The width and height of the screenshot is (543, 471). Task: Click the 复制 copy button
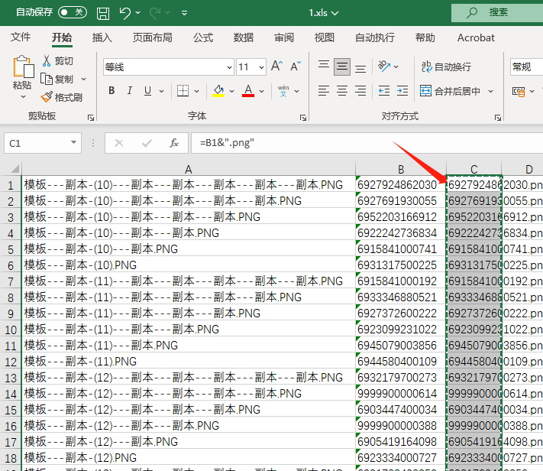57,79
